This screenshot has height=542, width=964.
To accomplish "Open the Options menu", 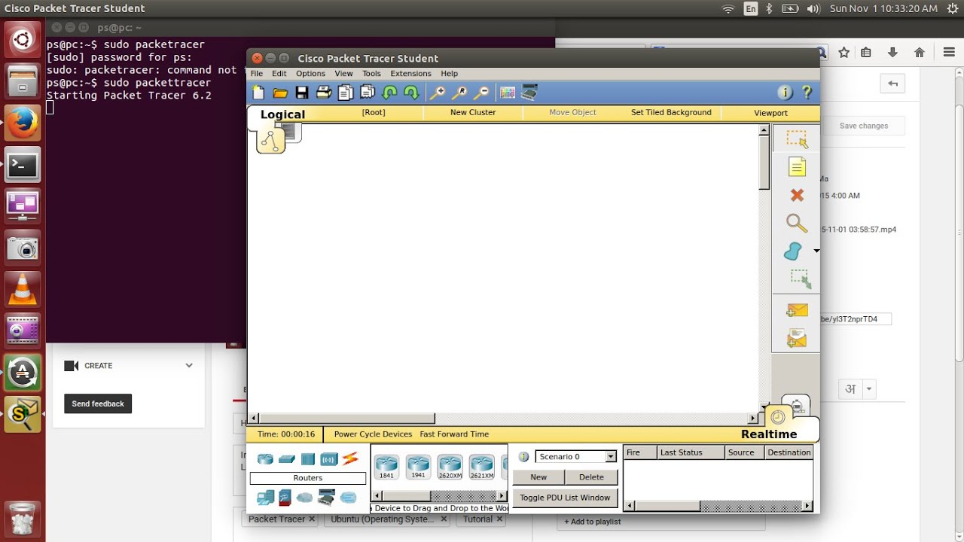I will (x=310, y=74).
